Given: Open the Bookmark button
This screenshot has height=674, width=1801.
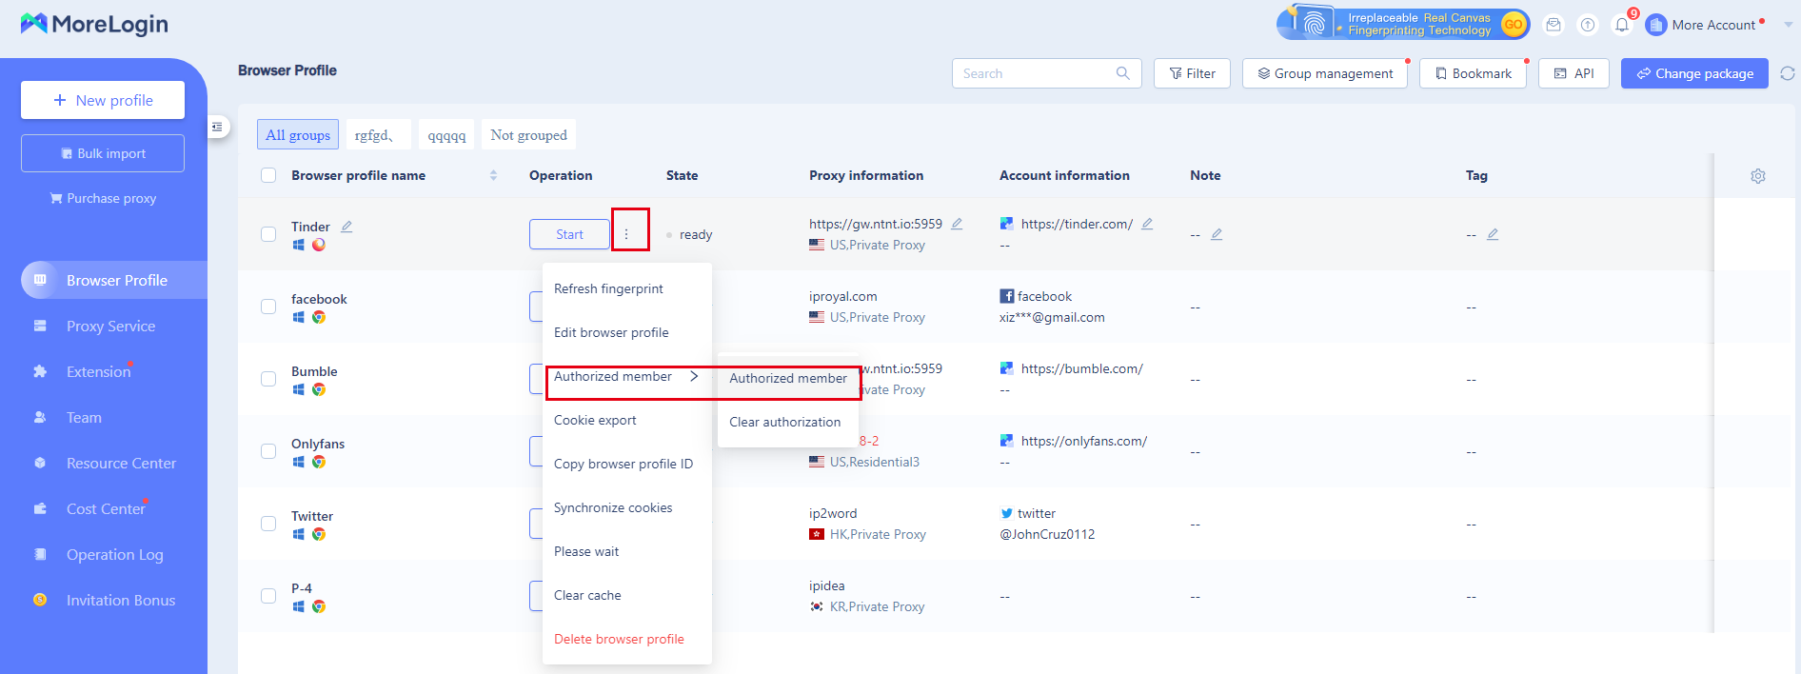Looking at the screenshot, I should (x=1473, y=73).
